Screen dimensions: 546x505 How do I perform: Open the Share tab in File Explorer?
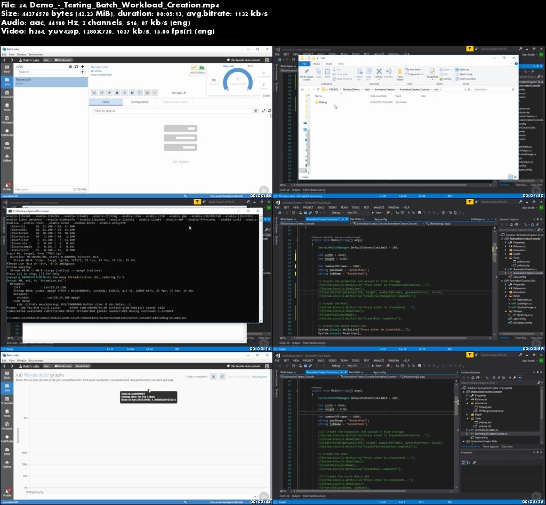(x=329, y=64)
